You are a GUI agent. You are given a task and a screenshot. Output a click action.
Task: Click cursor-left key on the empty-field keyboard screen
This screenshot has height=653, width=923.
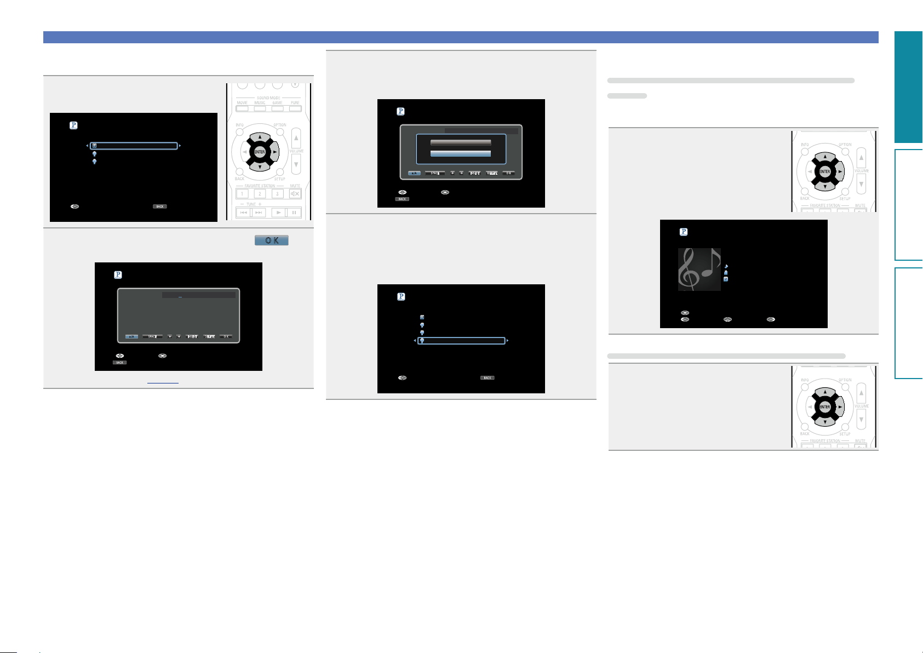click(x=170, y=336)
